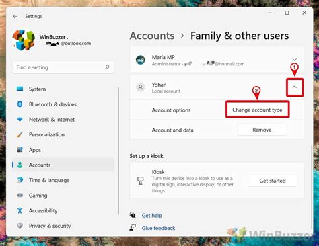The image size is (319, 246).
Task: Open Privacy & security settings
Action: click(63, 226)
